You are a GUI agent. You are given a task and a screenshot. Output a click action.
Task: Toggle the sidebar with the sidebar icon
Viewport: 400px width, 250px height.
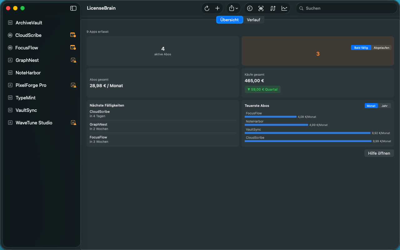(x=73, y=8)
